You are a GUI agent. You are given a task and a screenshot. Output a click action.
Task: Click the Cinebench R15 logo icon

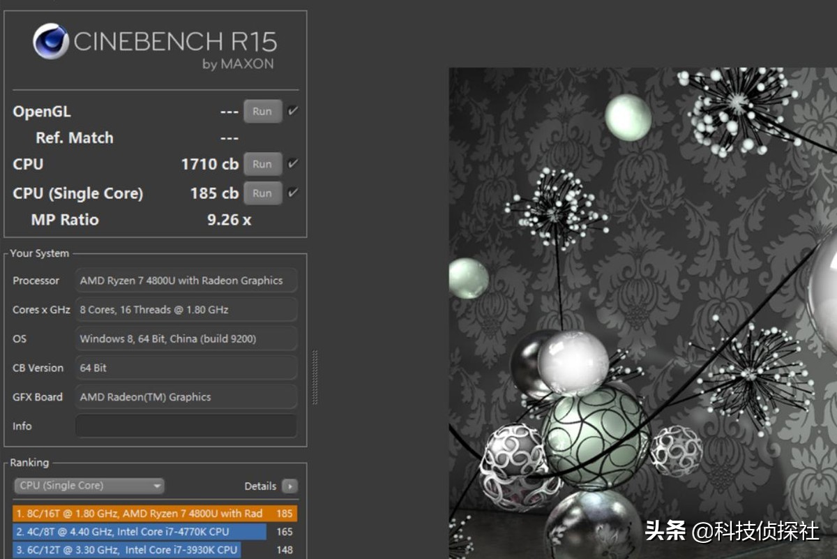point(50,42)
